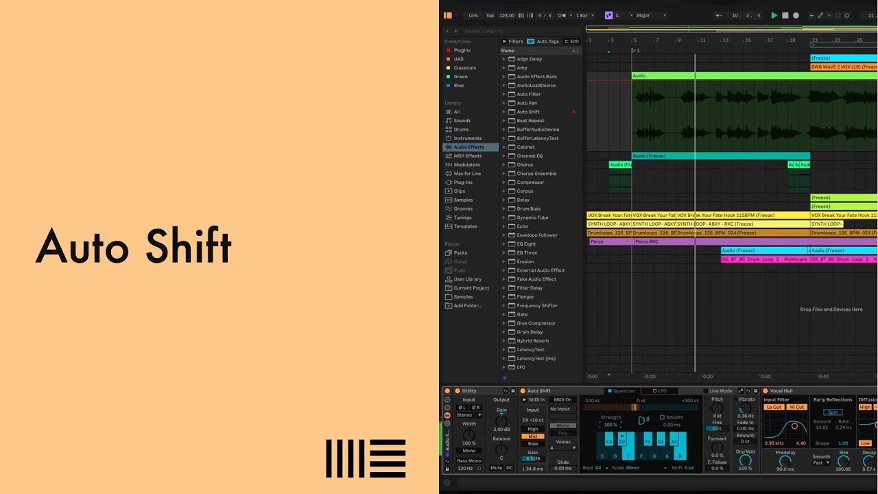The height and width of the screenshot is (494, 878).
Task: Start playback with the Play button
Action: [774, 15]
